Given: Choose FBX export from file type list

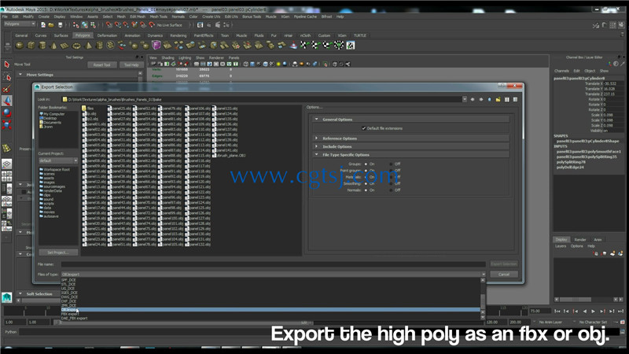Looking at the screenshot, I should point(271,314).
